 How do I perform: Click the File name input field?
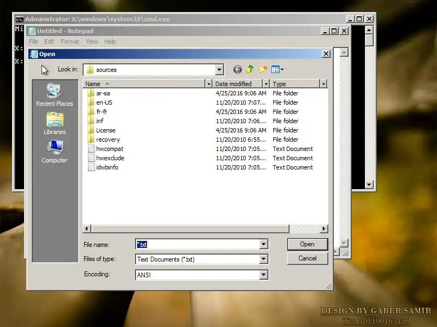pos(198,244)
